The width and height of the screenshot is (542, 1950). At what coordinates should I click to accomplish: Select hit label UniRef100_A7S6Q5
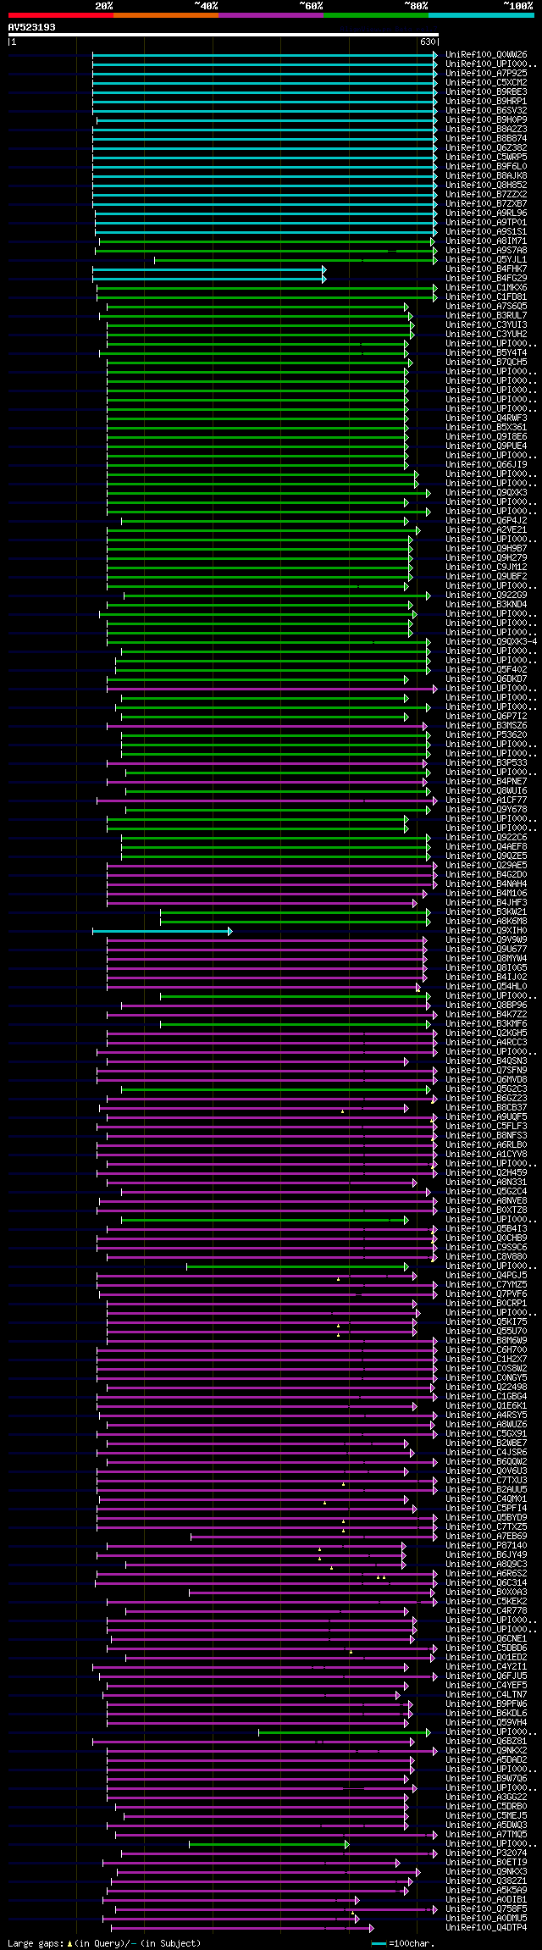[486, 307]
